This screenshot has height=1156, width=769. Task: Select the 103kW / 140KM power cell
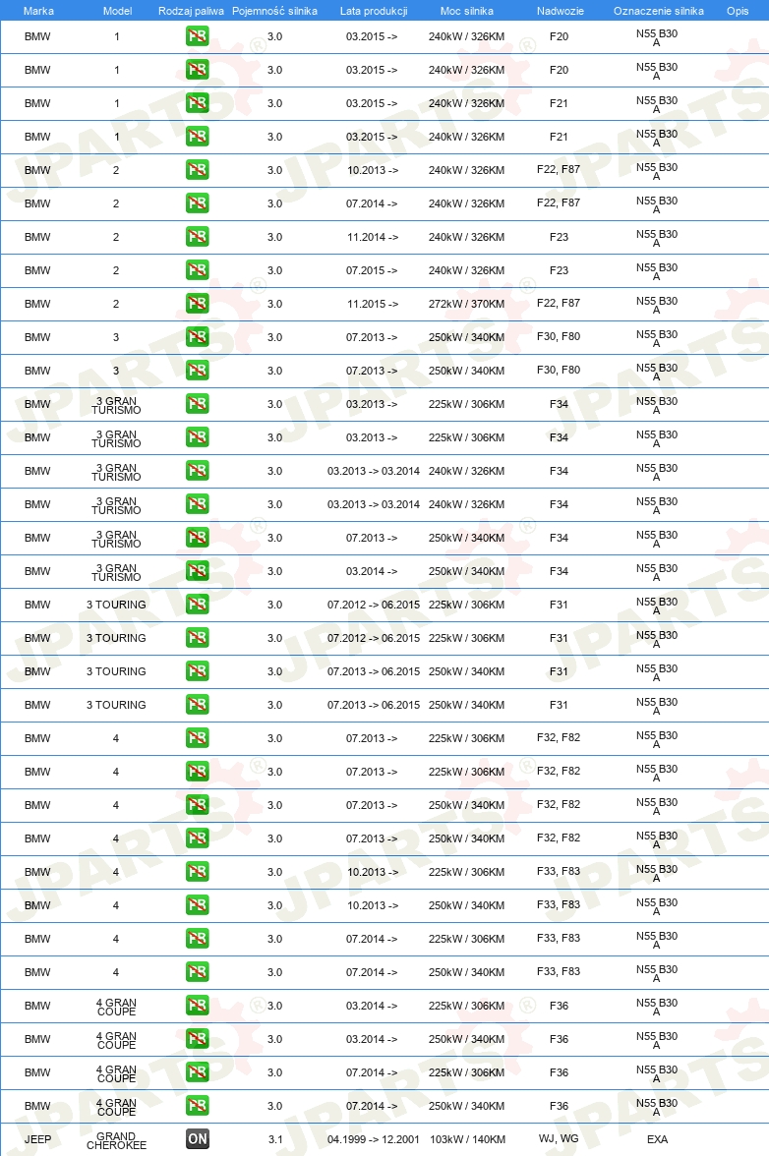467,1139
